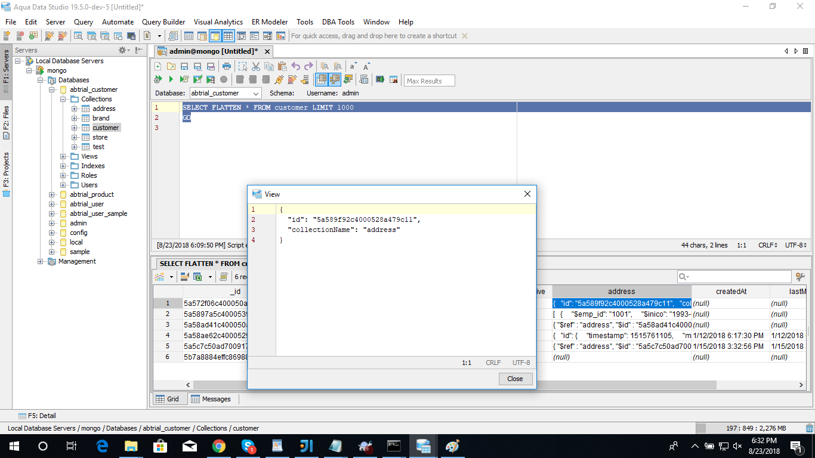Expand the Management node
Viewport: 815px width, 458px height.
pos(41,261)
